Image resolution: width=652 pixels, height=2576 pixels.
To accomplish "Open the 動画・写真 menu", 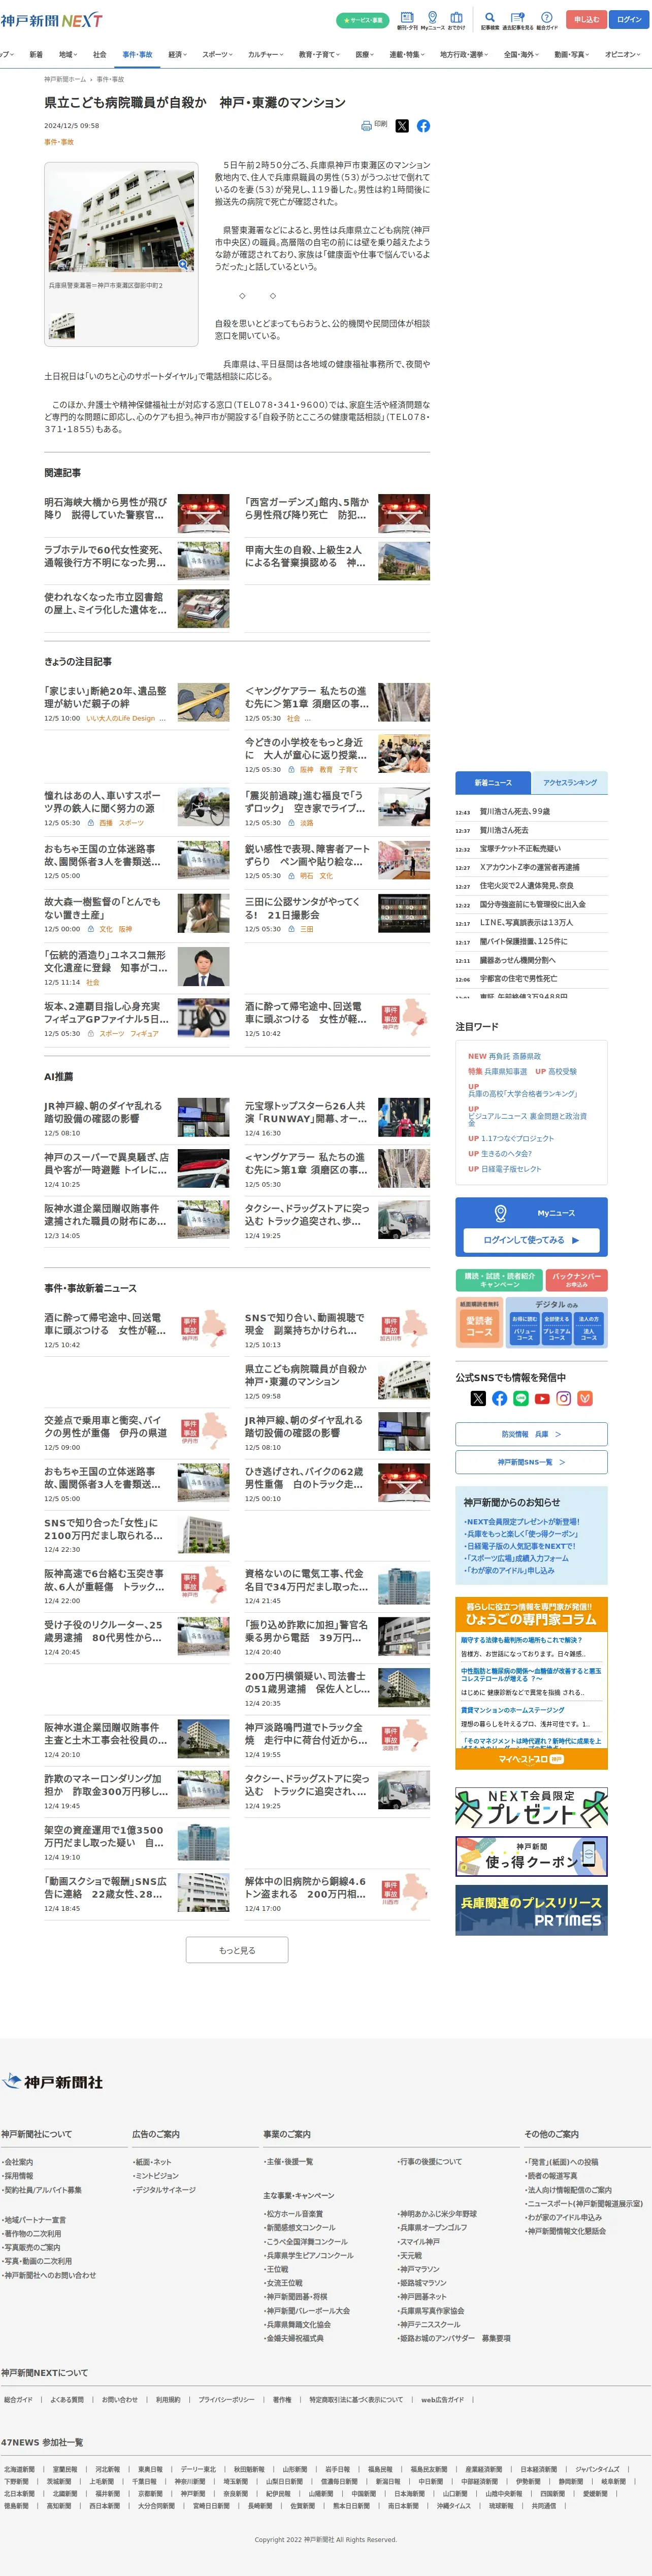I will pyautogui.click(x=572, y=55).
